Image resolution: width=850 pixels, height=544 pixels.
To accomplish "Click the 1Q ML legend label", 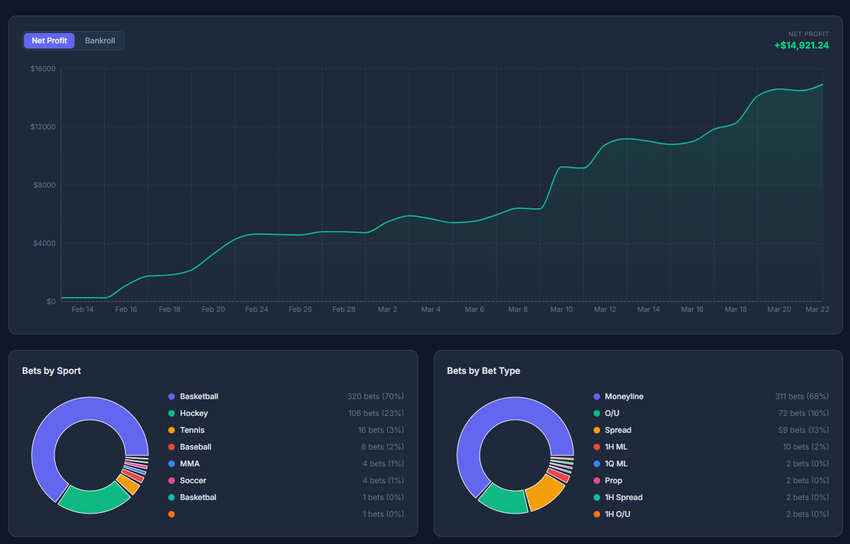I will tap(616, 464).
